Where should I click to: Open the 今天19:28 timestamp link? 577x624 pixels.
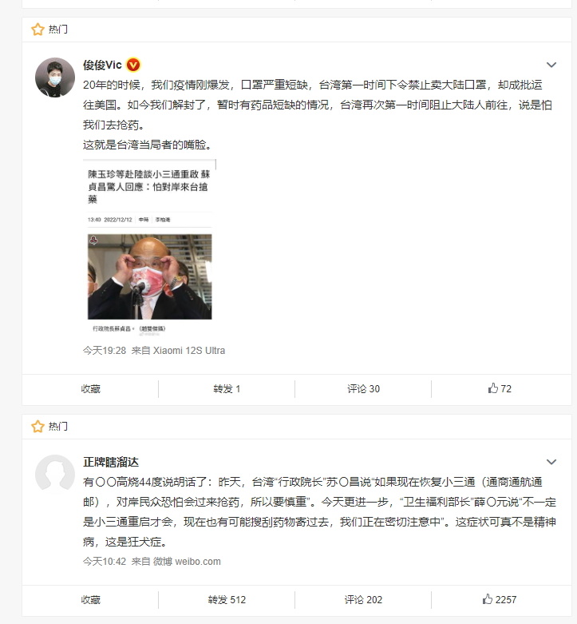pos(105,351)
